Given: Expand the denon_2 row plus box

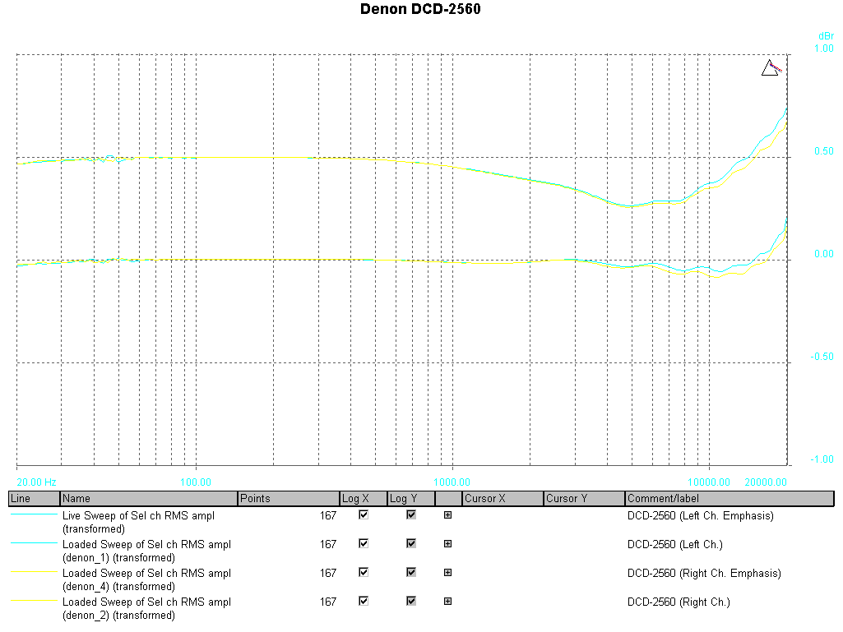Looking at the screenshot, I should point(448,601).
